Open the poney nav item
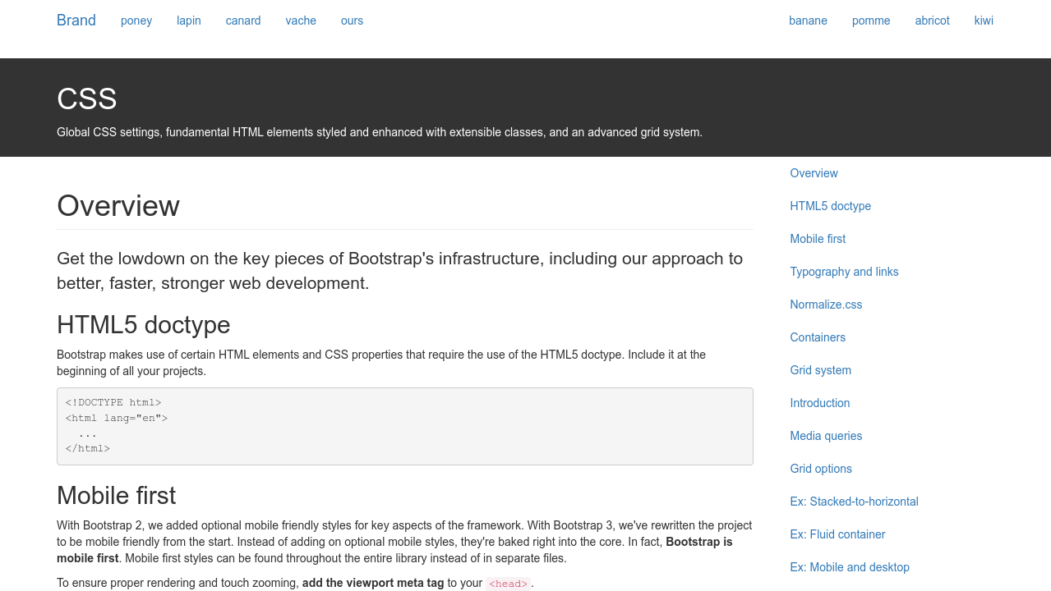Screen dimensions: 1051x591 pyautogui.click(x=136, y=21)
